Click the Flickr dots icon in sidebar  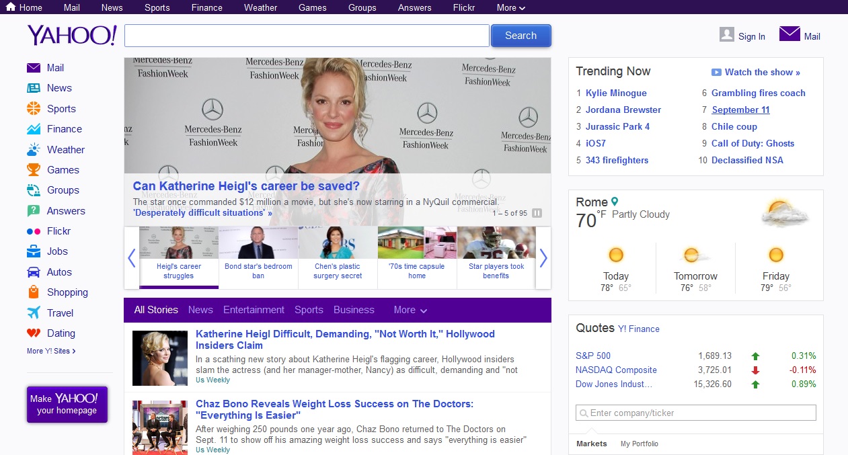tap(34, 231)
